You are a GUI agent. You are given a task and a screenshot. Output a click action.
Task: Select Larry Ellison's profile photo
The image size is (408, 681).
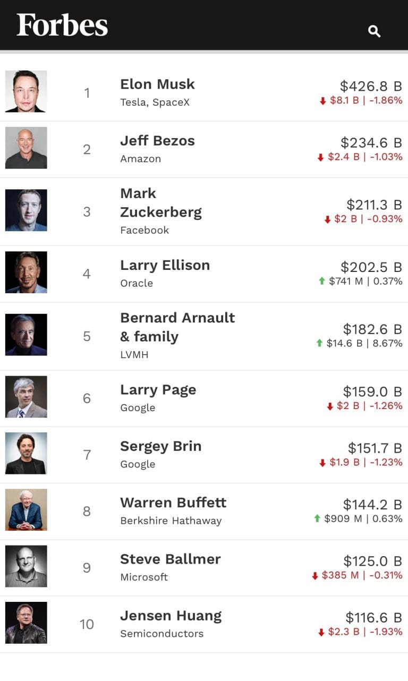26,273
